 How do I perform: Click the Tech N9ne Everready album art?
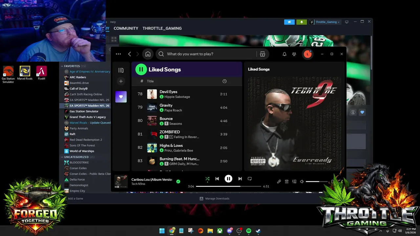294,123
